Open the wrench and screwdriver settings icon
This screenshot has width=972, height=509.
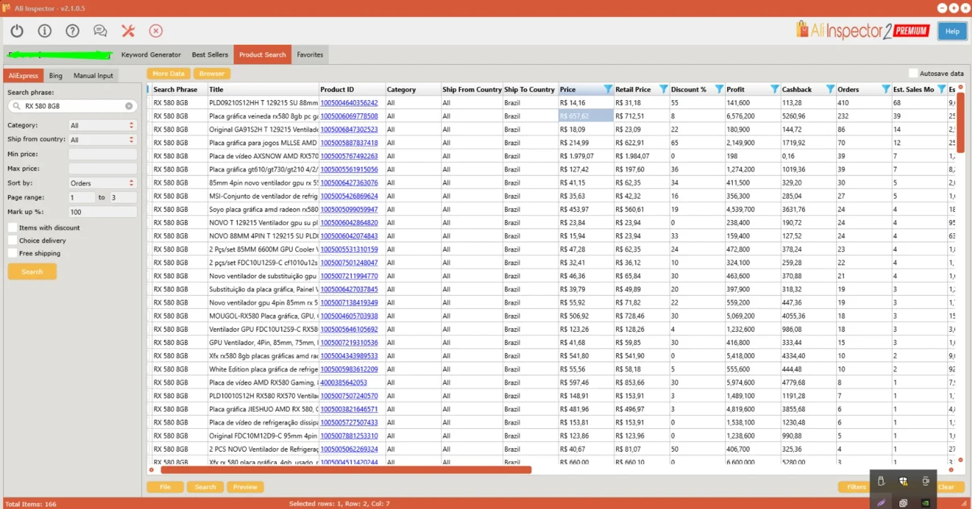click(128, 30)
